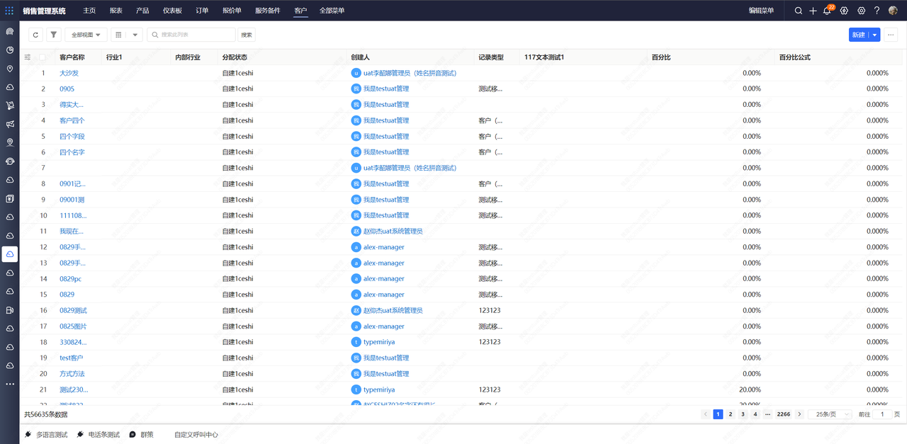Open the column settings icon in table header
The width and height of the screenshot is (907, 444).
28,57
